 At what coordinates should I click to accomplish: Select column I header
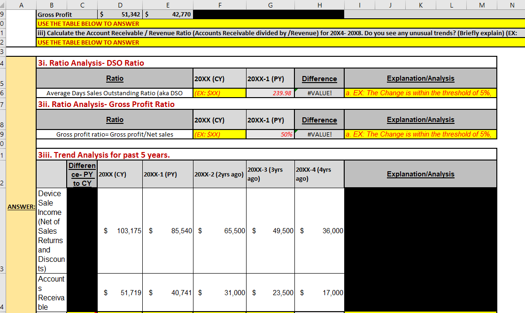(x=360, y=5)
